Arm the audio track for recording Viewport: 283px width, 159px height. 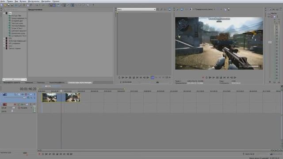[15, 104]
